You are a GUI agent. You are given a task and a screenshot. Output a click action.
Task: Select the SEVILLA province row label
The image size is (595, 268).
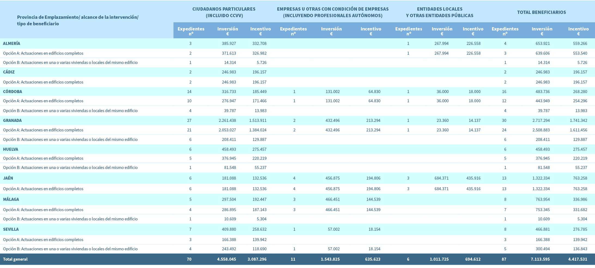(11, 229)
